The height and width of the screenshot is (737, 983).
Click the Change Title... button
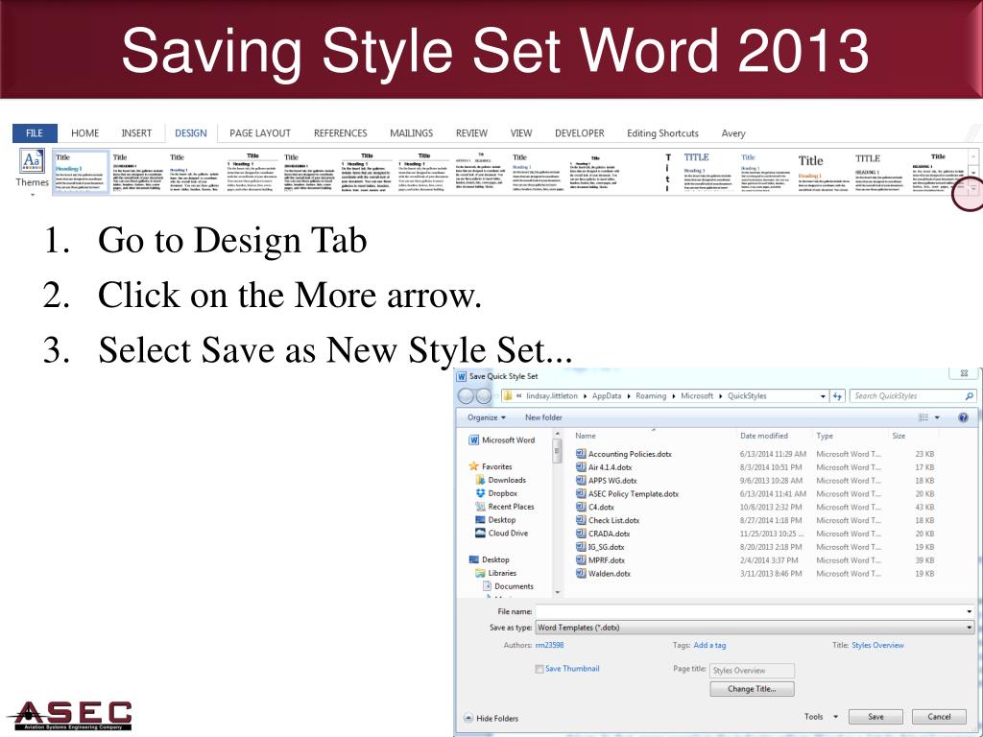coord(752,689)
